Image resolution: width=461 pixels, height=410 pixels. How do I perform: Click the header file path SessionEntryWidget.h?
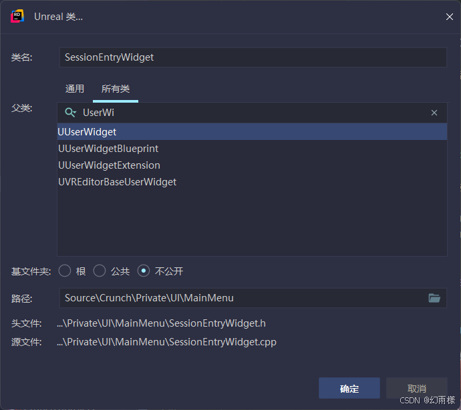coord(162,323)
